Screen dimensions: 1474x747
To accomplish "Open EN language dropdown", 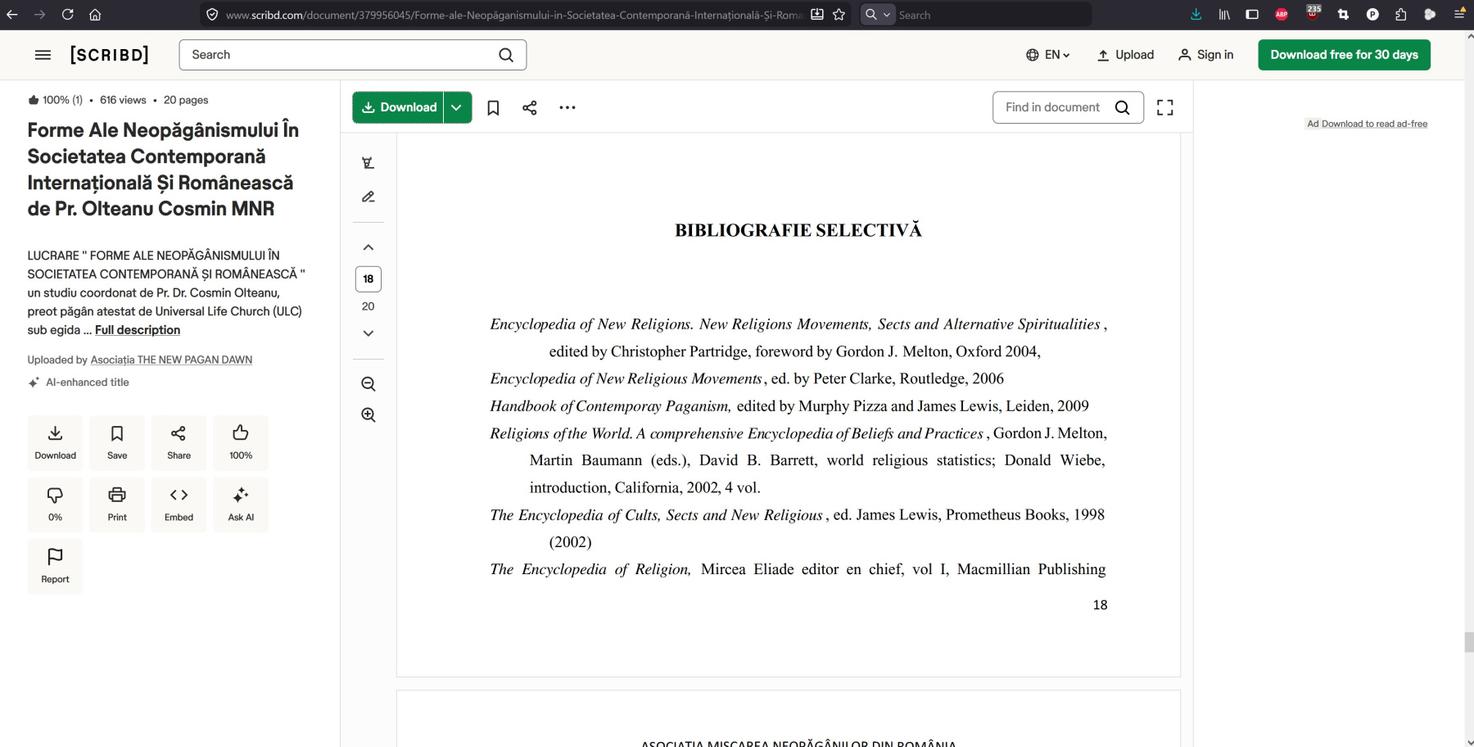I will coord(1048,55).
